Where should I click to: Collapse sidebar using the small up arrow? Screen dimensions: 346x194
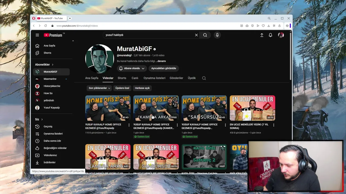point(73,41)
